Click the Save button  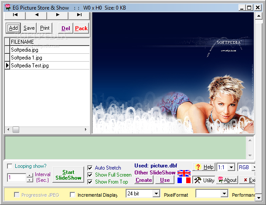(29, 28)
